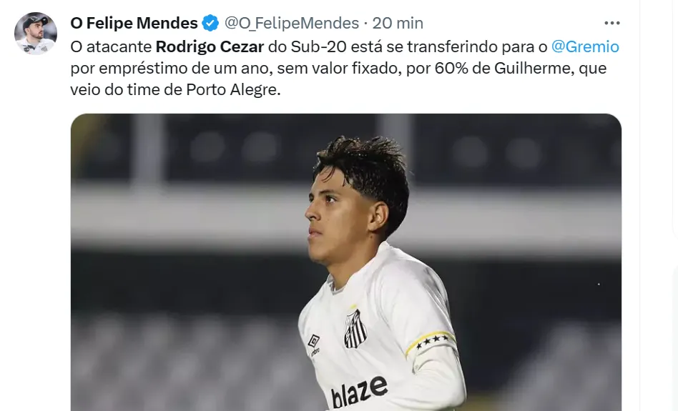Open O Felipe Mendes profile avatar
The width and height of the screenshot is (678, 411).
pos(36,34)
